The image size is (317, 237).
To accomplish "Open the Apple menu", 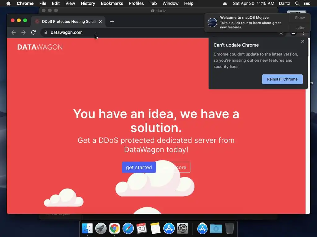I will click(8, 3).
